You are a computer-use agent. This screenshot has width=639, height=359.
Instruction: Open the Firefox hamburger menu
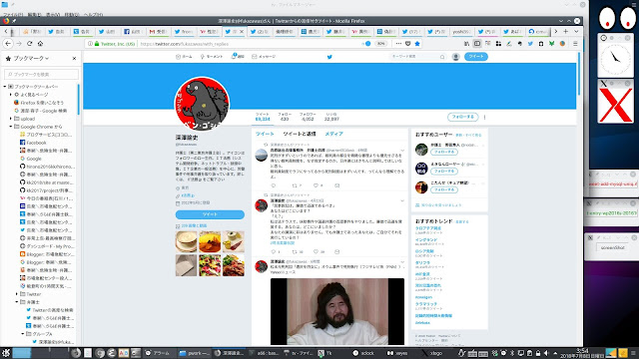coord(575,44)
